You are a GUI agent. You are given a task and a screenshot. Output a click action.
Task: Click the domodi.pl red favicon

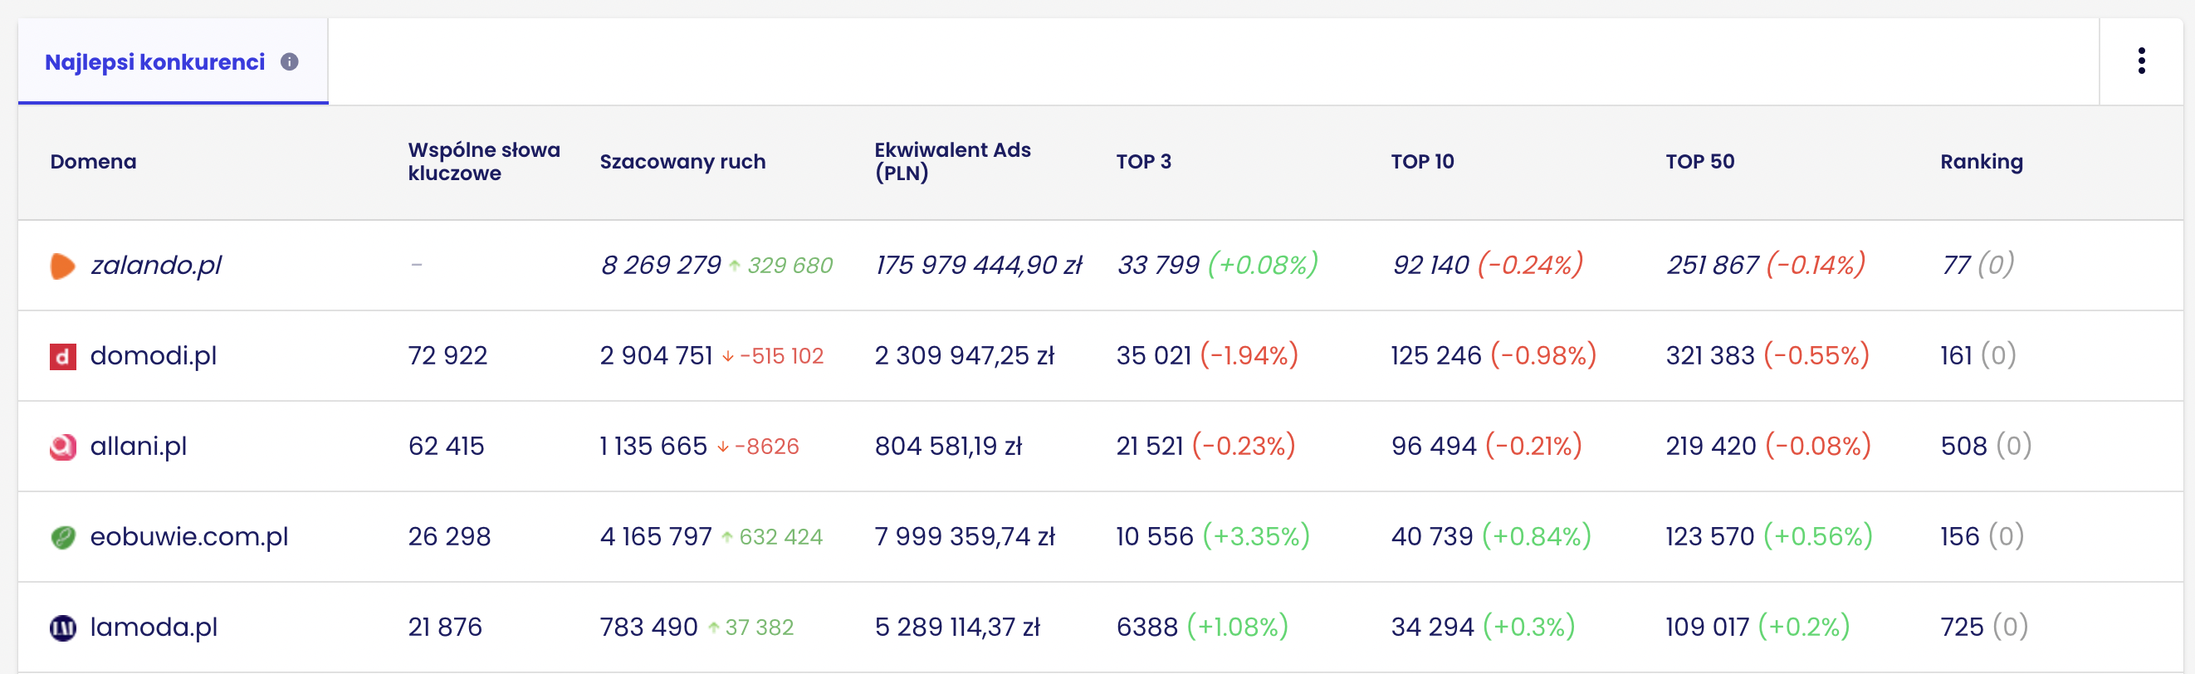click(63, 356)
